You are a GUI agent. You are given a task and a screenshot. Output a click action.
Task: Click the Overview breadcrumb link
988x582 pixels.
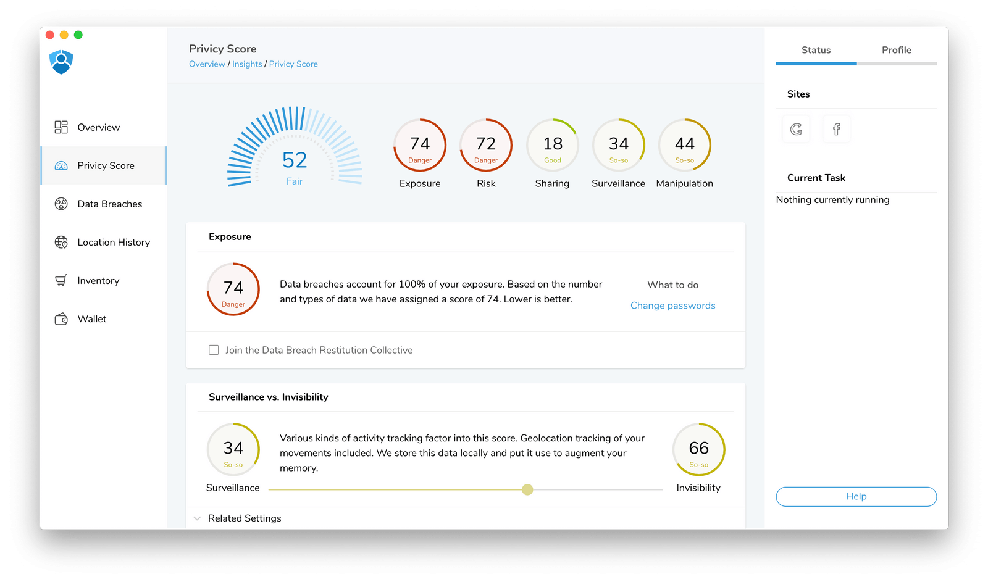(x=207, y=64)
